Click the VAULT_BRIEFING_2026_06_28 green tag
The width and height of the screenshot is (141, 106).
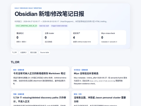(x=26, y=26)
